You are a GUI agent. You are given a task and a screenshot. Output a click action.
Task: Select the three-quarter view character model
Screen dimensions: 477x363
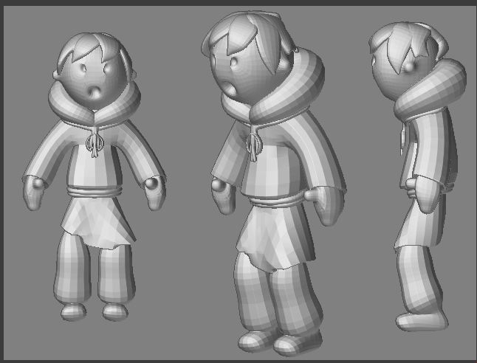[x=274, y=182]
